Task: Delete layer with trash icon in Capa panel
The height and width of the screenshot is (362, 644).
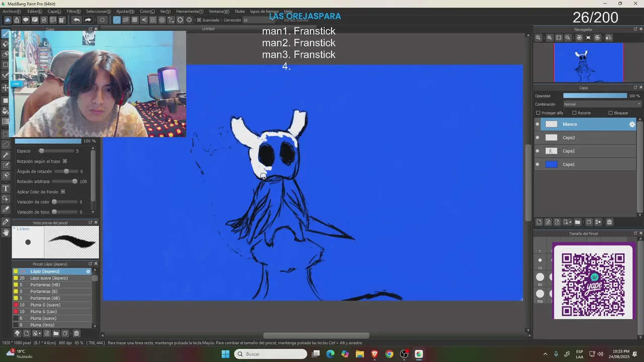Action: tap(609, 222)
